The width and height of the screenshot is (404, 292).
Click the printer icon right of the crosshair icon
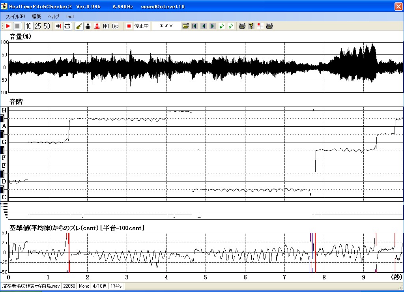point(269,26)
